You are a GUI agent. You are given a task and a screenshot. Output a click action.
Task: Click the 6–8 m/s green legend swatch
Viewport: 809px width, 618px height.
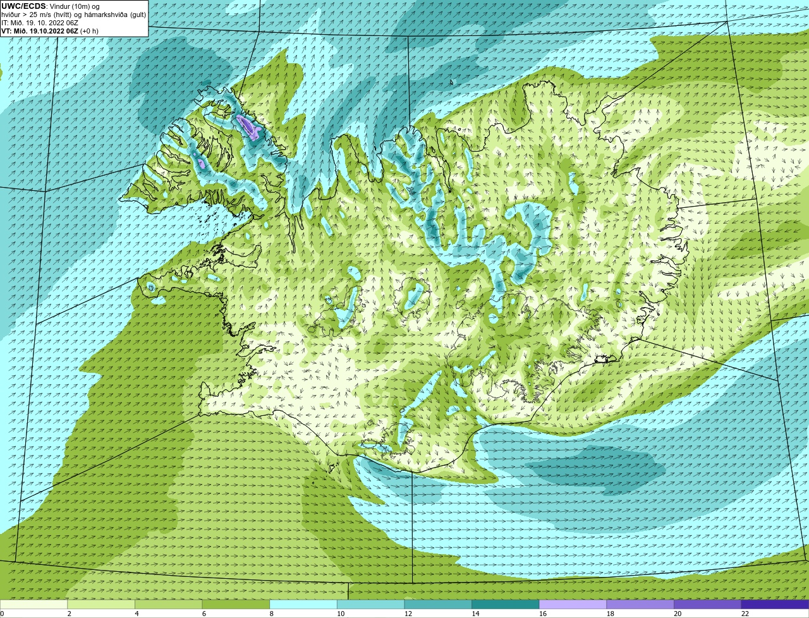[236, 604]
